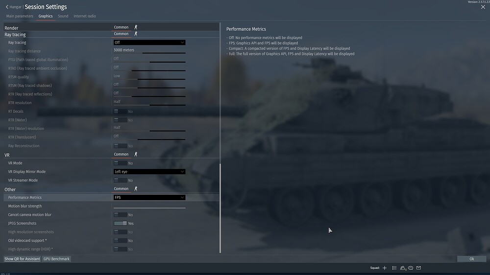Toggle VR Mode switch
490x275 pixels.
[x=121, y=163]
